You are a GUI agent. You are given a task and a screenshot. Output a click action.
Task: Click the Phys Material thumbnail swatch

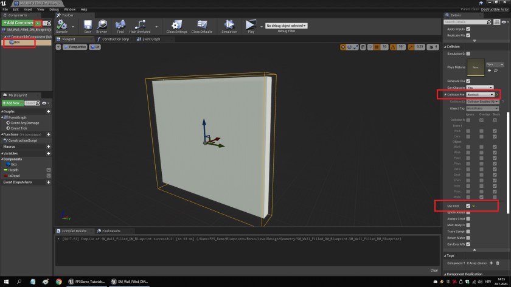[x=475, y=67]
